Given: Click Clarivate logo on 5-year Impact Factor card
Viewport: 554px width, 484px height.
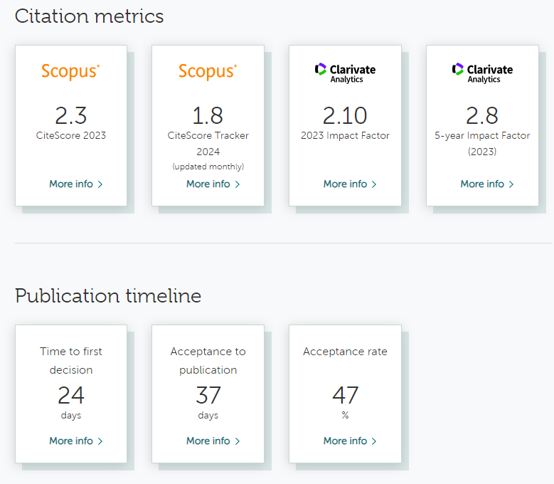Looking at the screenshot, I should [x=482, y=73].
